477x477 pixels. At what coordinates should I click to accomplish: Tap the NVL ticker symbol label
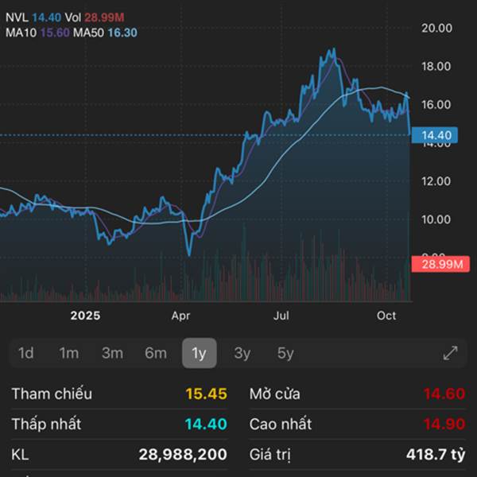[x=17, y=17]
